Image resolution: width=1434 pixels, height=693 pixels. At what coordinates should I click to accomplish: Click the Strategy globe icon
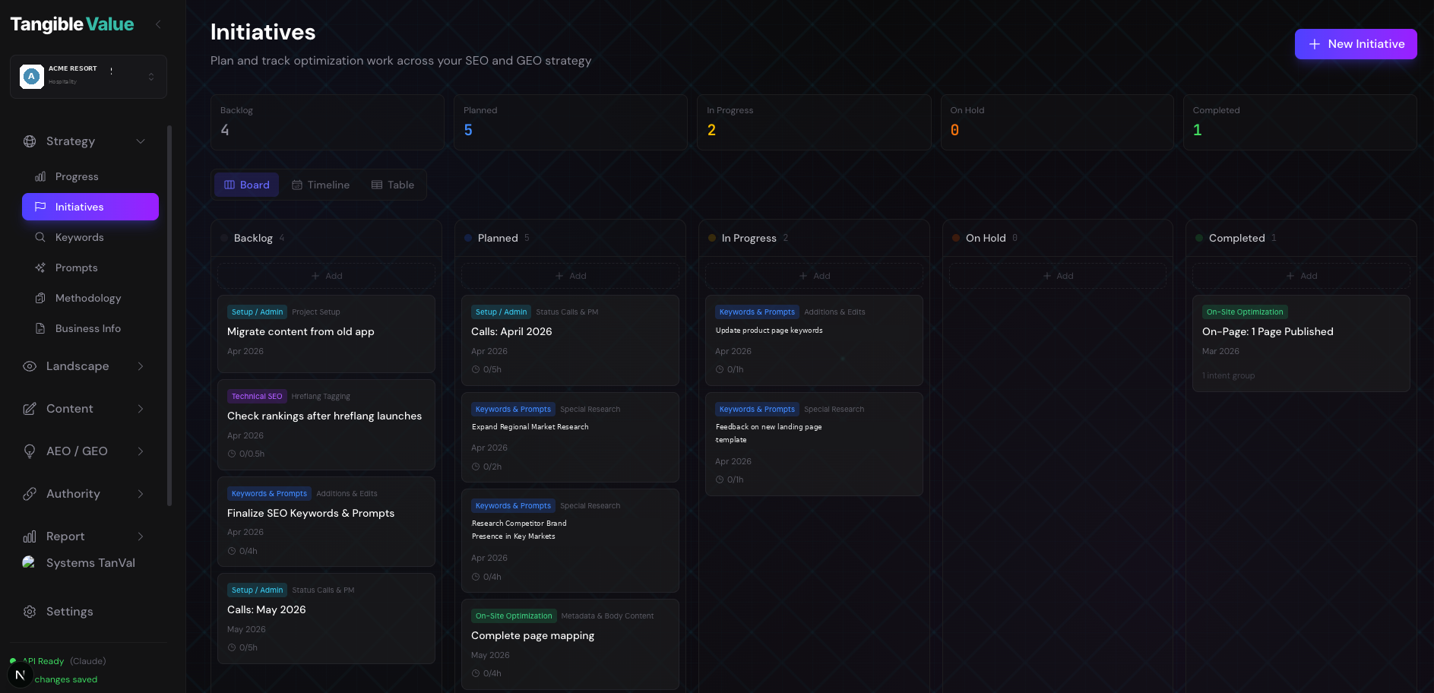(30, 141)
